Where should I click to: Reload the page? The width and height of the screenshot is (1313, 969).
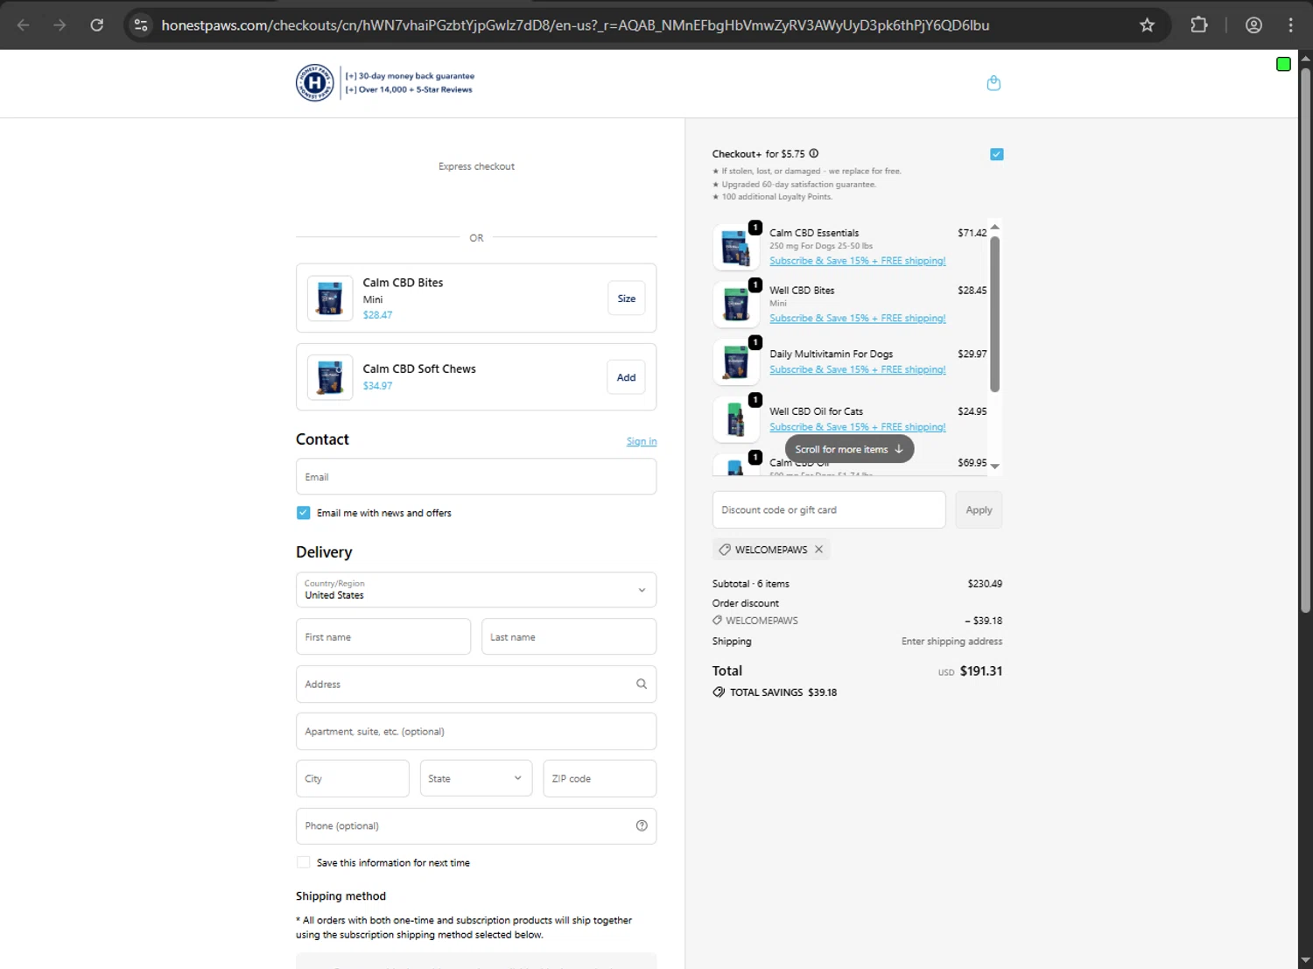click(x=97, y=25)
